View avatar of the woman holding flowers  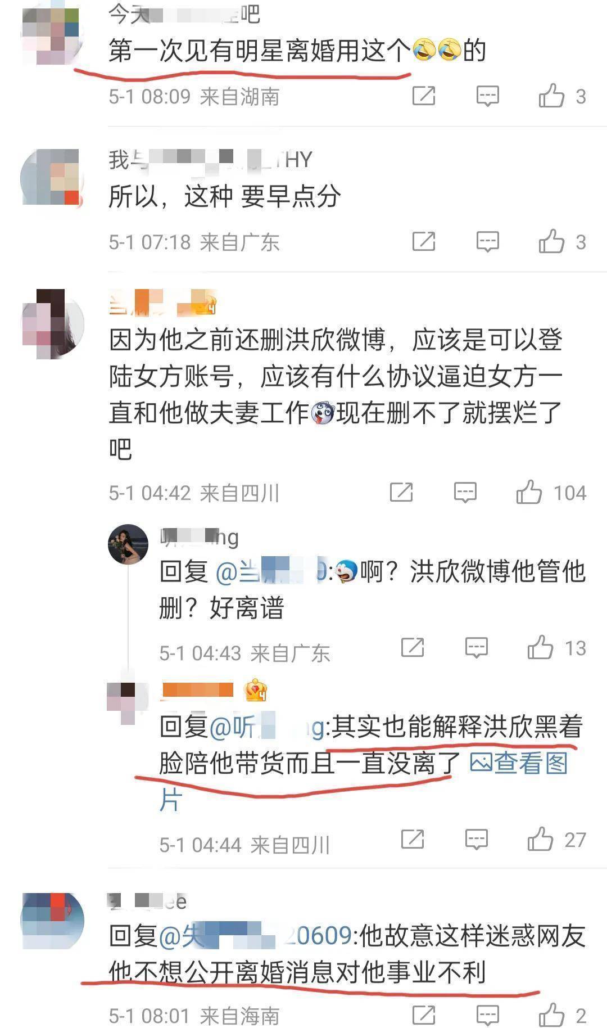point(128,544)
